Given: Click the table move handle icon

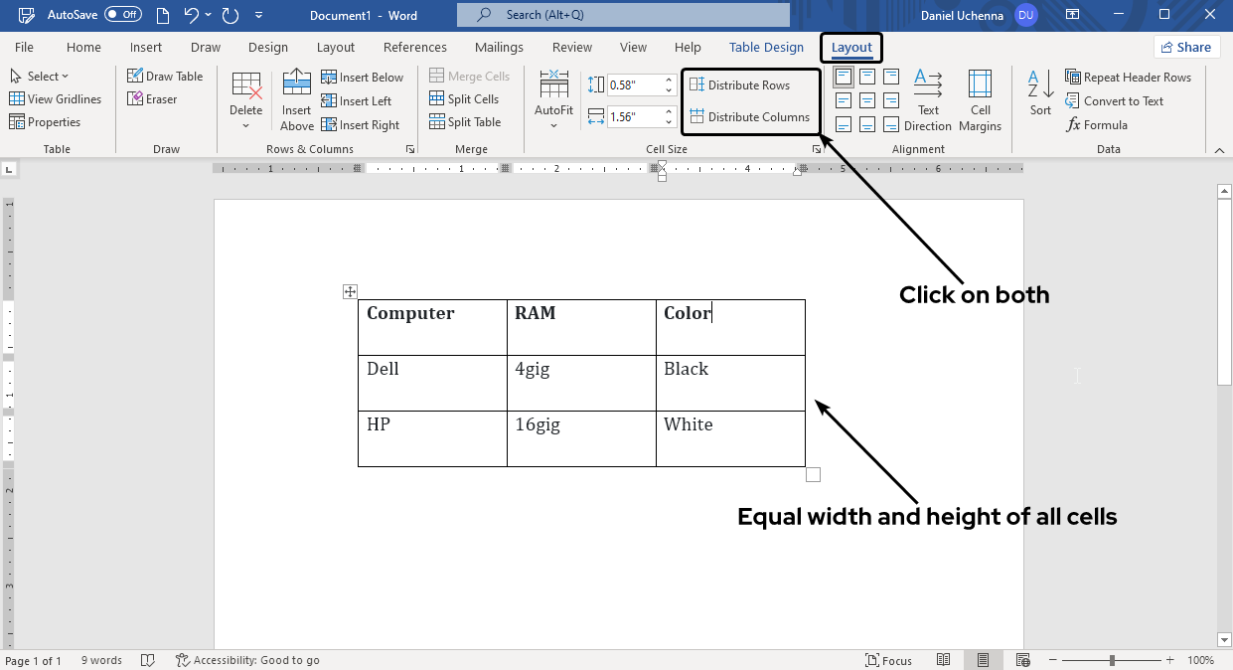Looking at the screenshot, I should pos(350,291).
